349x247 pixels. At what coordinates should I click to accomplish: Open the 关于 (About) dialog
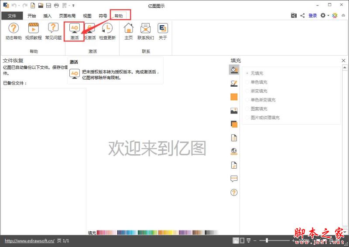(163, 31)
